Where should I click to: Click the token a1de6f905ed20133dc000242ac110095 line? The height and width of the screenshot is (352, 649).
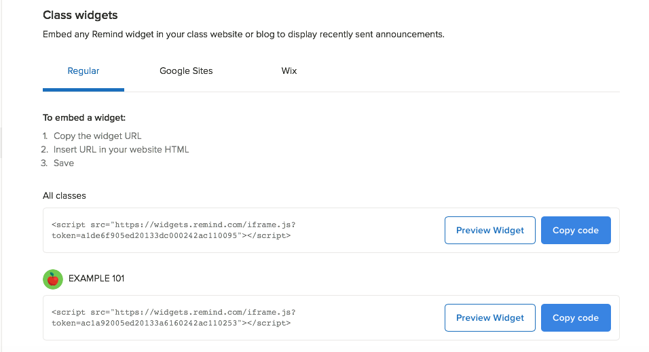pyautogui.click(x=171, y=236)
